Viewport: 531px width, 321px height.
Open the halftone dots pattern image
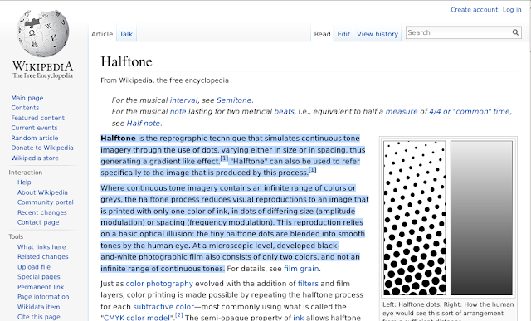415,218
